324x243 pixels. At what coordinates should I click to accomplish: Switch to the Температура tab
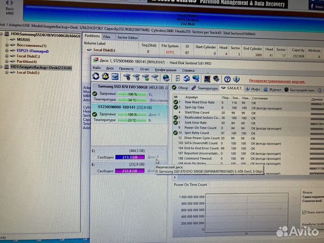pyautogui.click(x=205, y=88)
